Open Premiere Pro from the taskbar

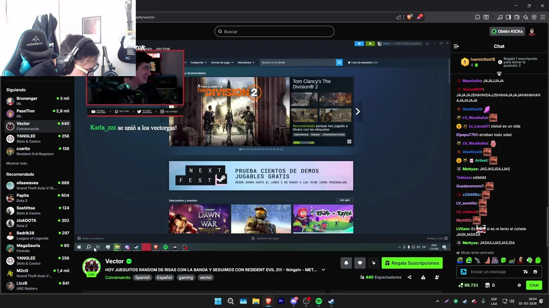coord(281,301)
